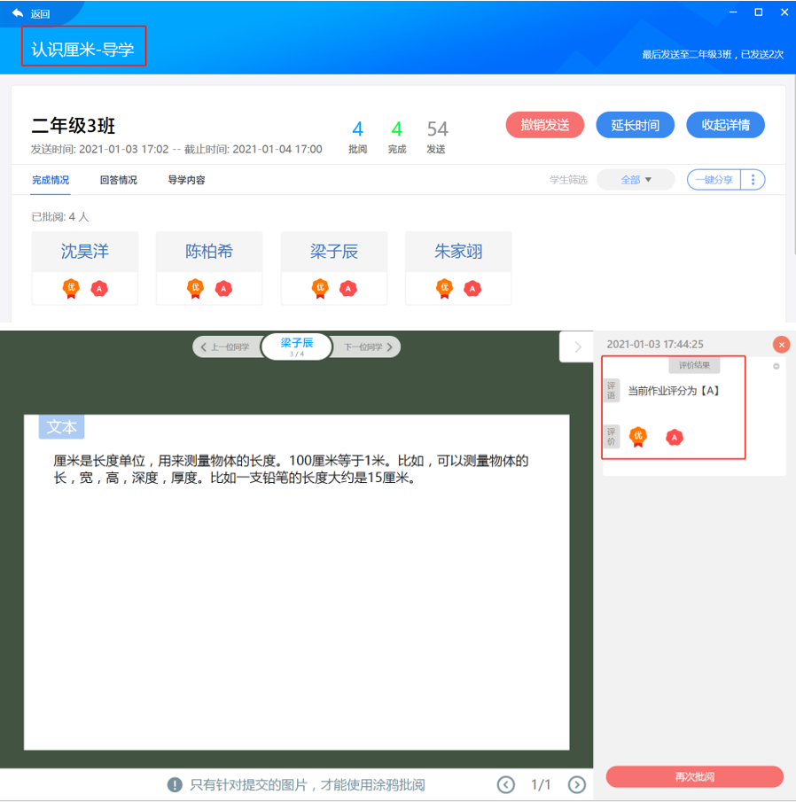Click the 批阅 count 4
The height and width of the screenshot is (802, 796).
pos(357,128)
